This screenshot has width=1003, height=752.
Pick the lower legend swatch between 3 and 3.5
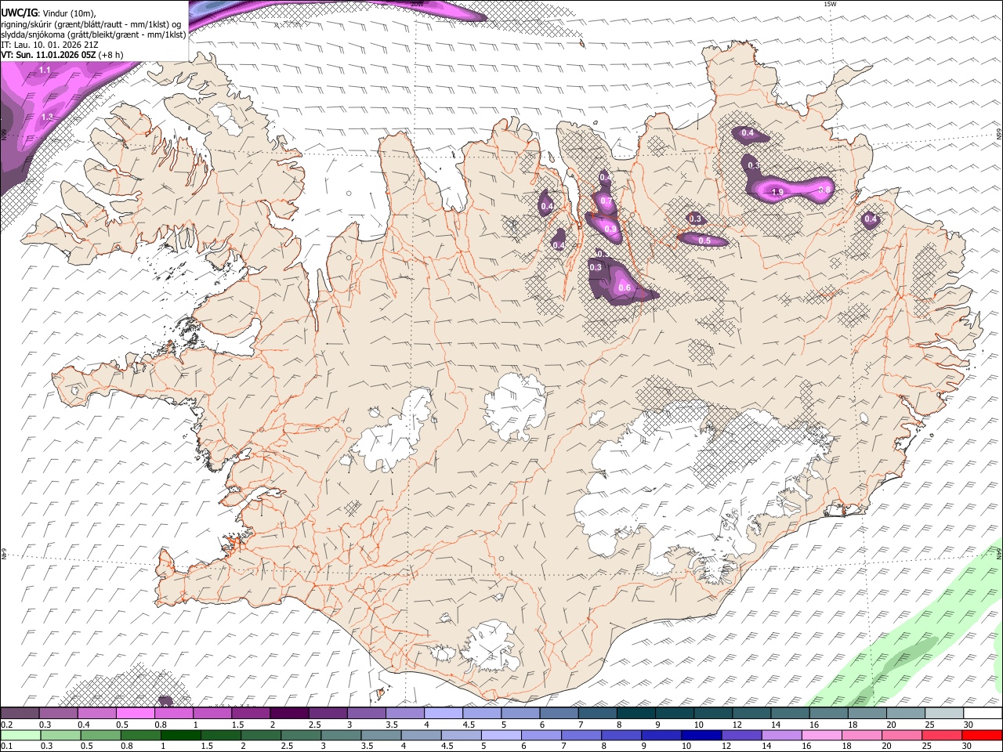tap(341, 736)
